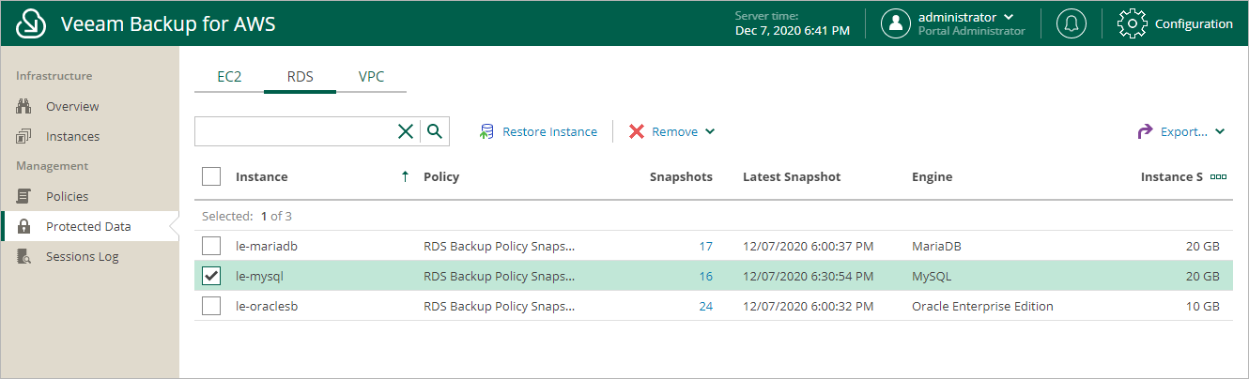Click the Oracle Enterprise Edition engine cell
The height and width of the screenshot is (379, 1249).
click(982, 307)
